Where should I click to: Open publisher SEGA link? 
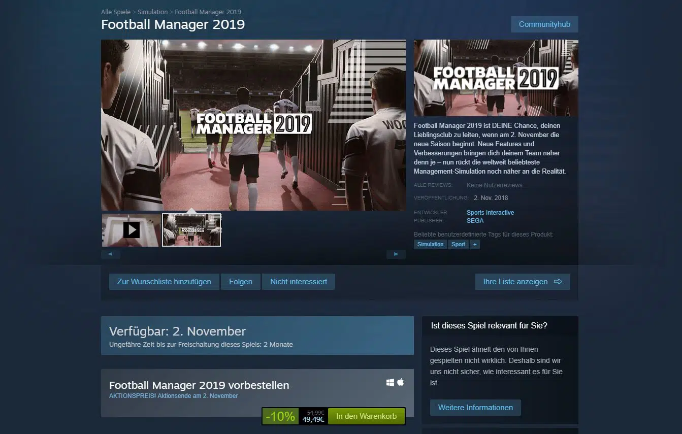475,221
